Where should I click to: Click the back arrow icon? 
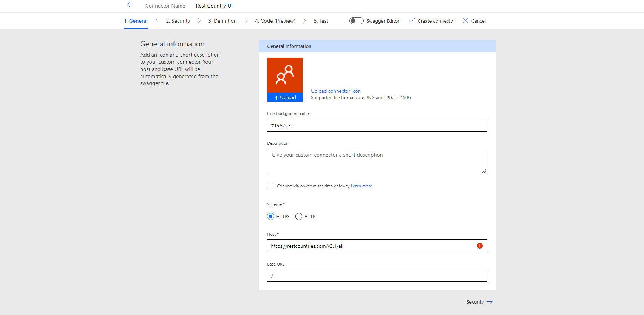[x=130, y=5]
